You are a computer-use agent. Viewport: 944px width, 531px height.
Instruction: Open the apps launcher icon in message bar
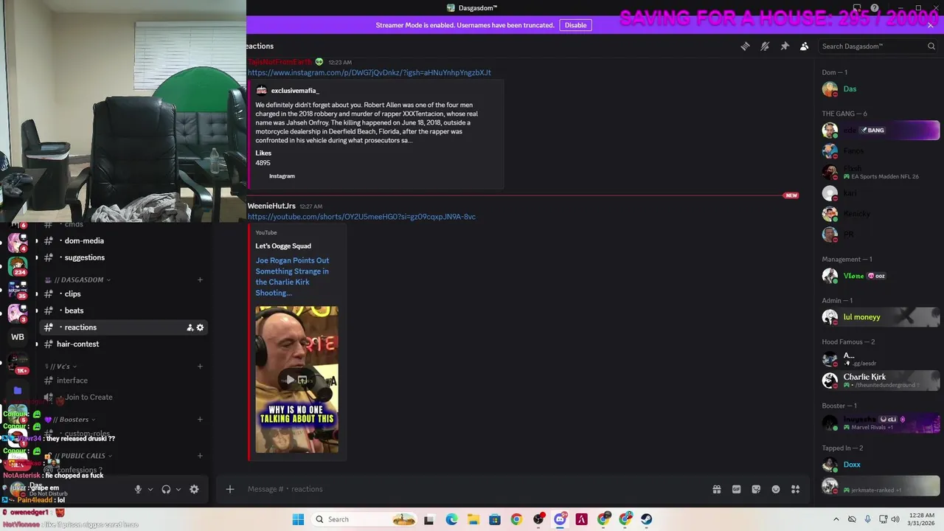point(795,489)
